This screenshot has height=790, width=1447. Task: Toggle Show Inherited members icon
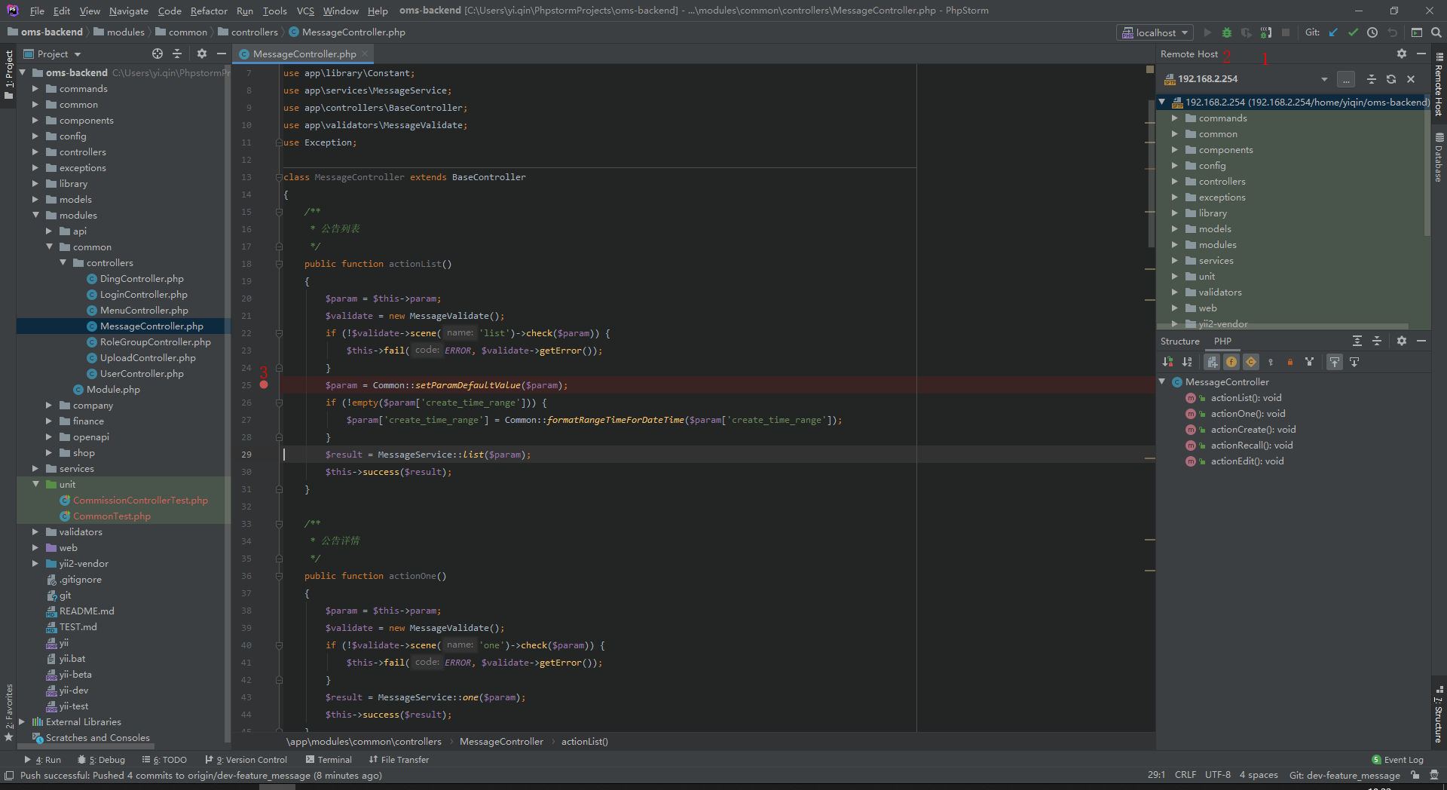1310,362
